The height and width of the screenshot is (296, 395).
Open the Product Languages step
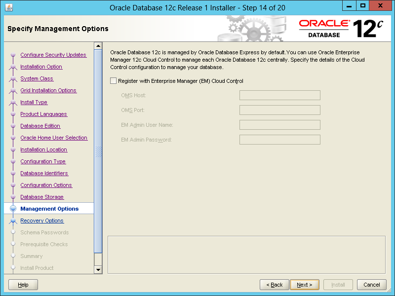[43, 114]
